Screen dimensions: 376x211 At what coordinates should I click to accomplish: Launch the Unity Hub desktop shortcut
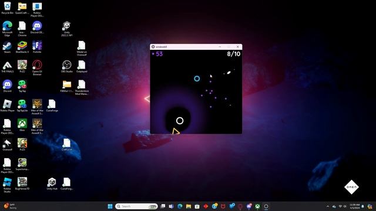pos(52,183)
